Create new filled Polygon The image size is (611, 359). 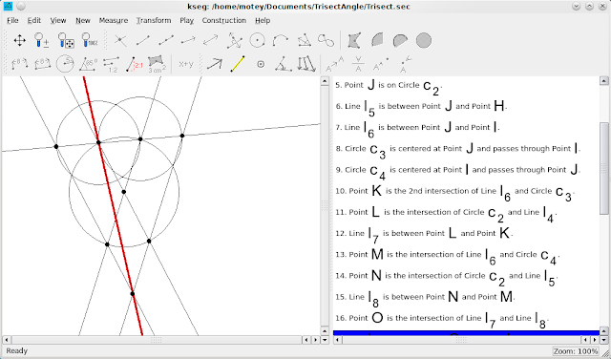click(x=354, y=40)
